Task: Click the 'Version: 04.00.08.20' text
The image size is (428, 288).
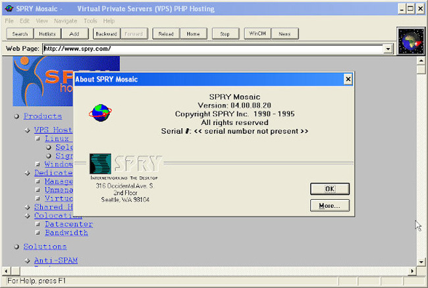Action: pyautogui.click(x=234, y=105)
